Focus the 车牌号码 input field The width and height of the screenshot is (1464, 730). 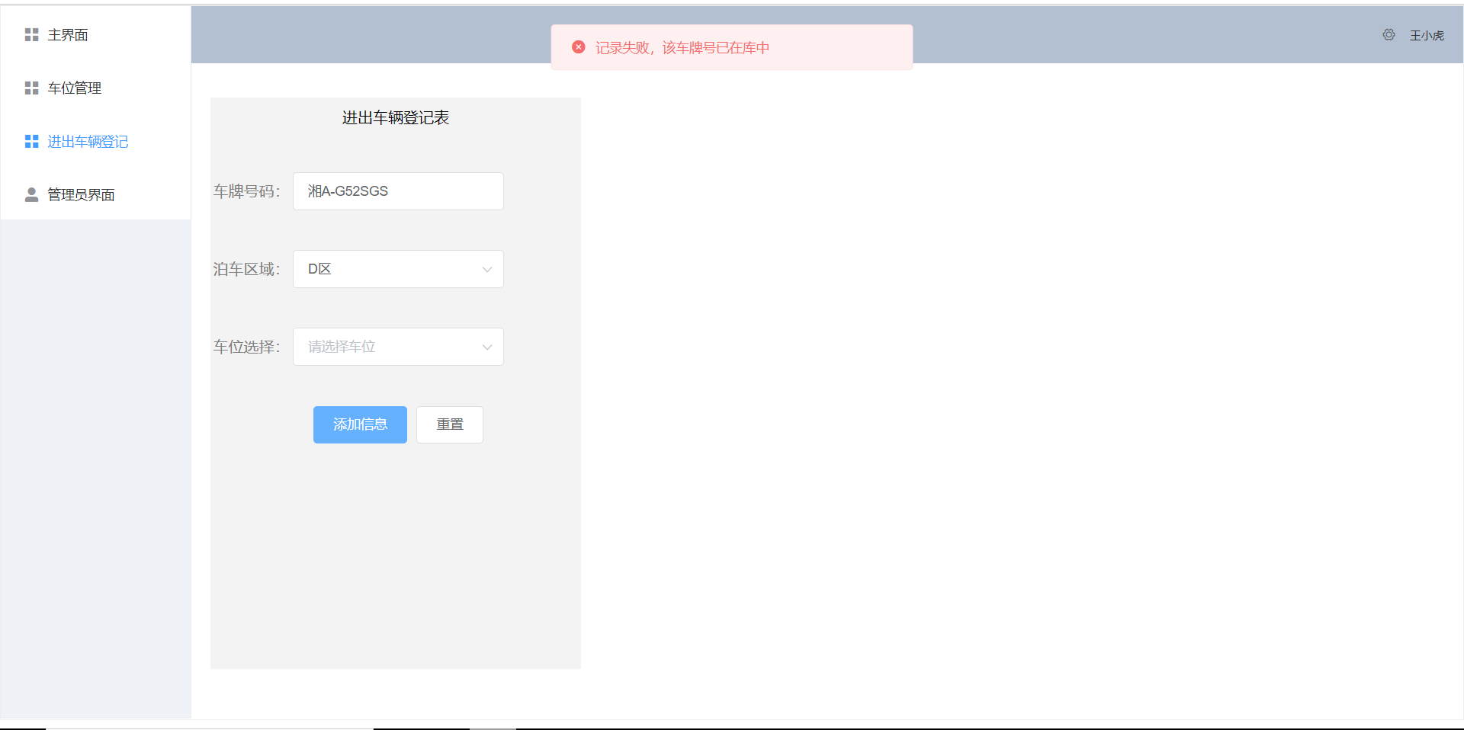coord(398,191)
